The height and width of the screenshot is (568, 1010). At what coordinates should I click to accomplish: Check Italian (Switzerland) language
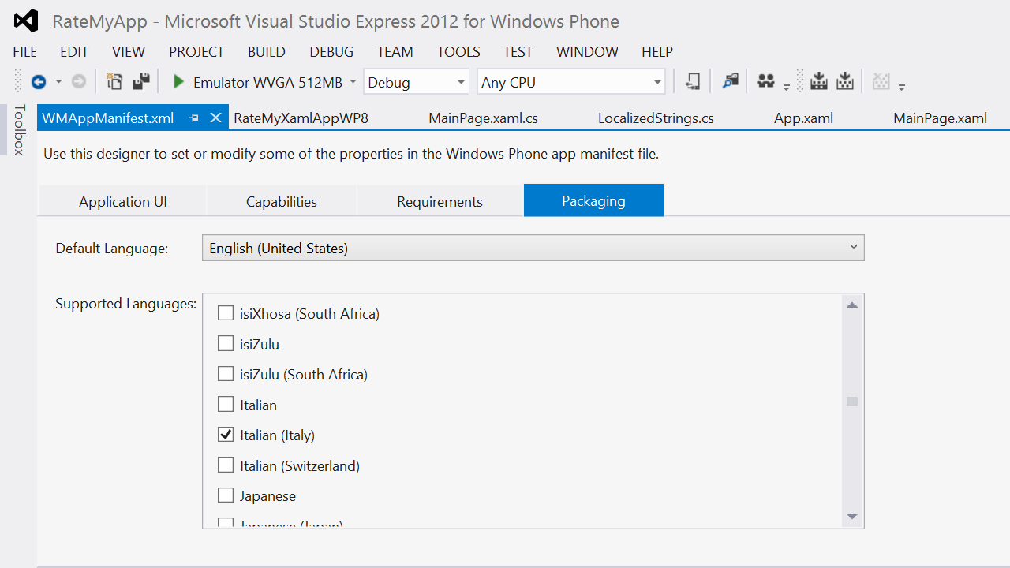(226, 465)
